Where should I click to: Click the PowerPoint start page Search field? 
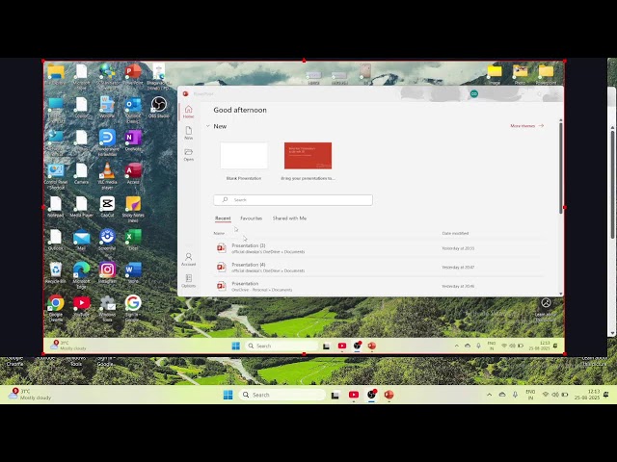coord(293,200)
